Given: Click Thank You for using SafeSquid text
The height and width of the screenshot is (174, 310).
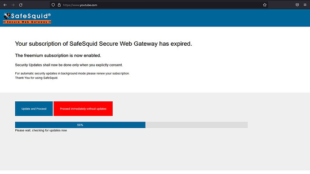Looking at the screenshot, I should coord(36,78).
